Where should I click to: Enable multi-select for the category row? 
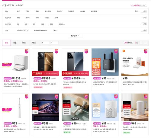(144, 11)
